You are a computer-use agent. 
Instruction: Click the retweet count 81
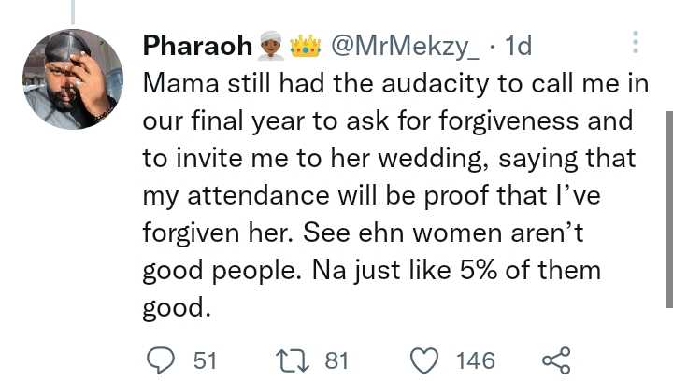click(x=336, y=360)
